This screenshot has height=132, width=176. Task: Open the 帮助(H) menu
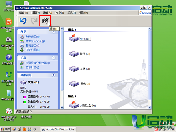(x=84, y=13)
